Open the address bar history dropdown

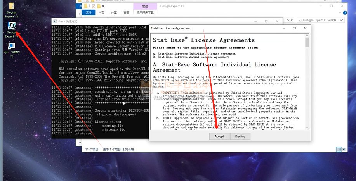pos(288,20)
